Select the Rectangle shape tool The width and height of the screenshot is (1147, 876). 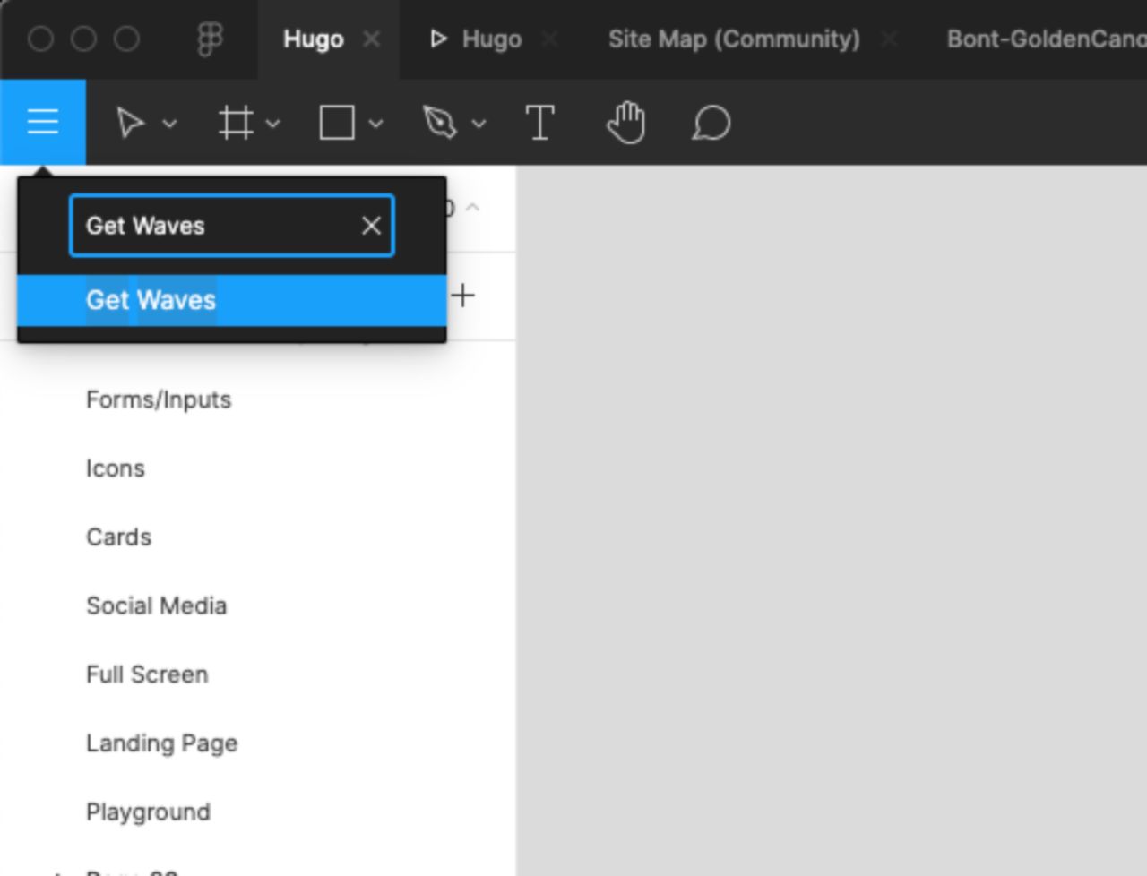[x=337, y=123]
